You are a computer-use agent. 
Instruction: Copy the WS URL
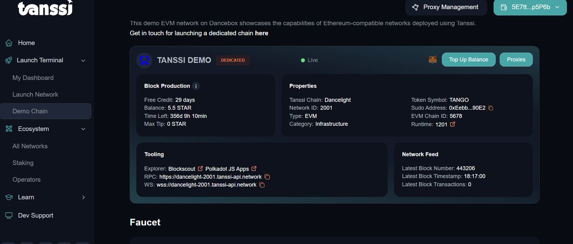(262, 185)
